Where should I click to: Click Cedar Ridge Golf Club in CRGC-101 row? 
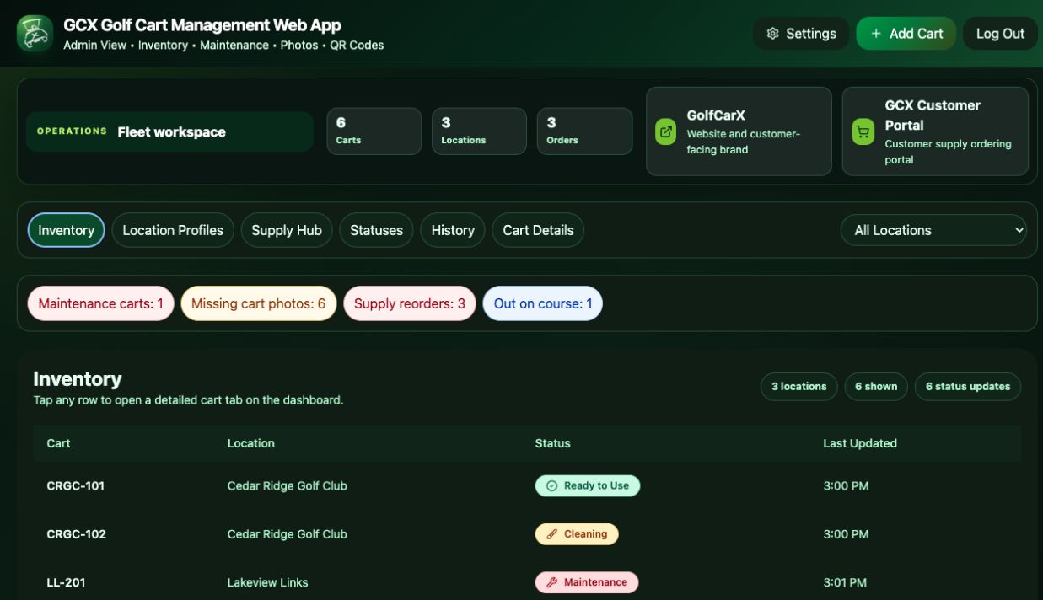click(x=287, y=486)
